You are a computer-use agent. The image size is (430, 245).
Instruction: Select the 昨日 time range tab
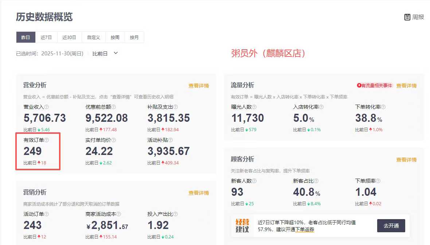26,37
